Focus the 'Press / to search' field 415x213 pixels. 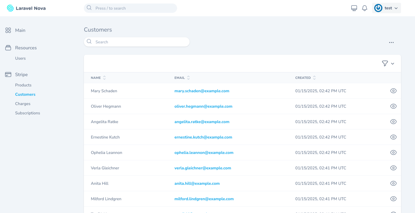[x=130, y=8]
